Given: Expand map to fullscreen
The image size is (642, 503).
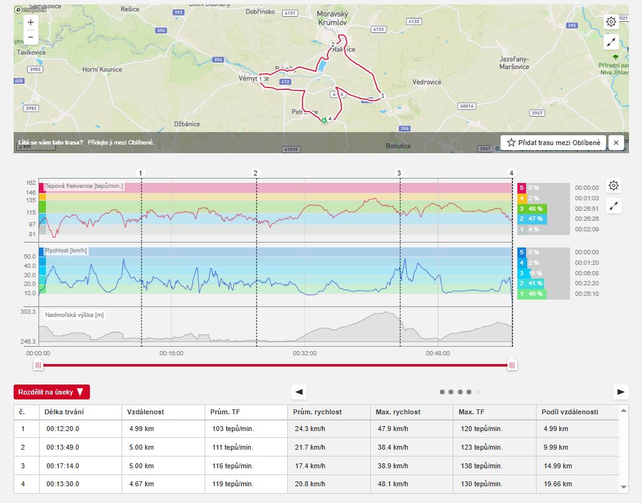Looking at the screenshot, I should pyautogui.click(x=611, y=42).
